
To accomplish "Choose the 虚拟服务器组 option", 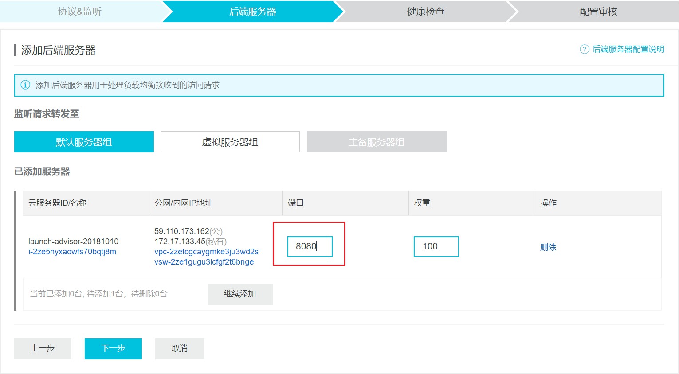I will [230, 142].
